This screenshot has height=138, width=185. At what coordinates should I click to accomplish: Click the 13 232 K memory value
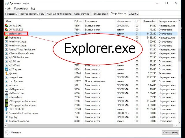[x=151, y=77]
